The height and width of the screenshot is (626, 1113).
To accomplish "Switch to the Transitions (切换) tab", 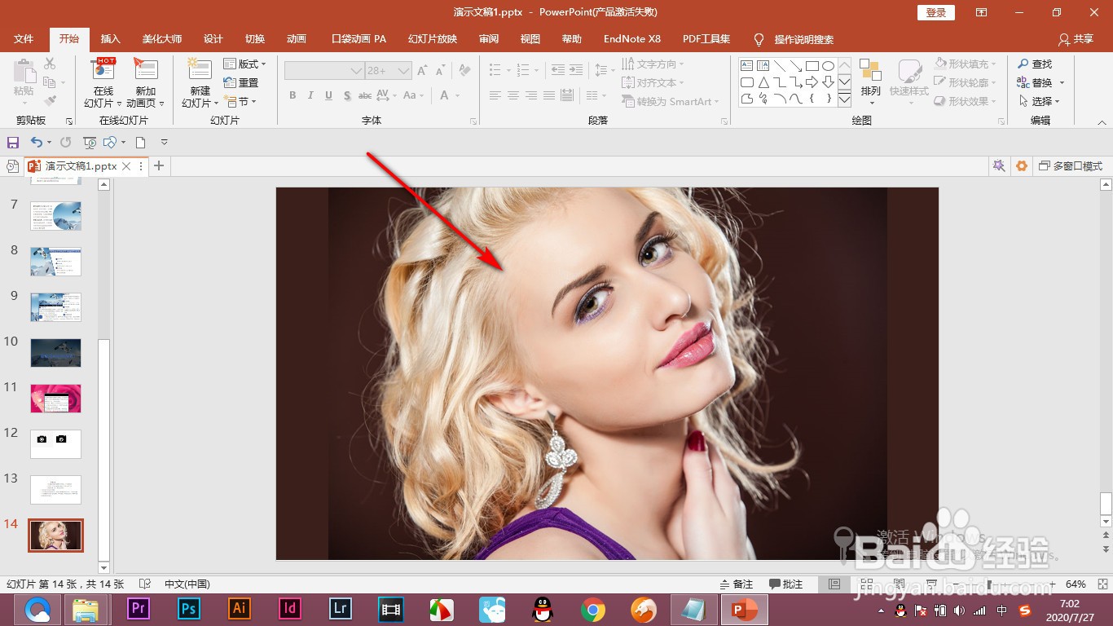I will pyautogui.click(x=254, y=39).
